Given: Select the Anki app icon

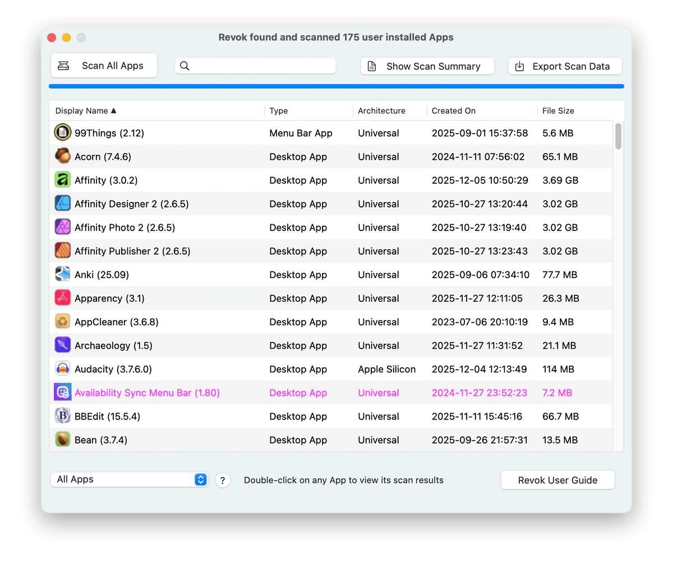Looking at the screenshot, I should coord(62,274).
